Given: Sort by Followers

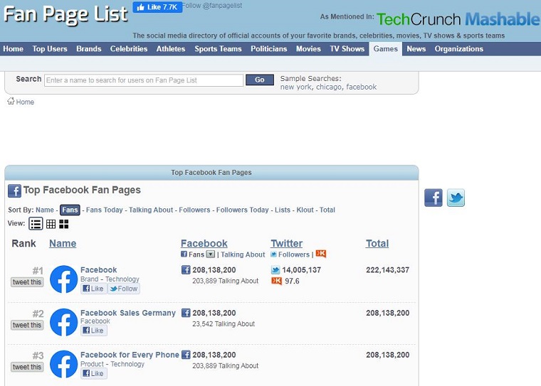Looking at the screenshot, I should click(x=194, y=210).
